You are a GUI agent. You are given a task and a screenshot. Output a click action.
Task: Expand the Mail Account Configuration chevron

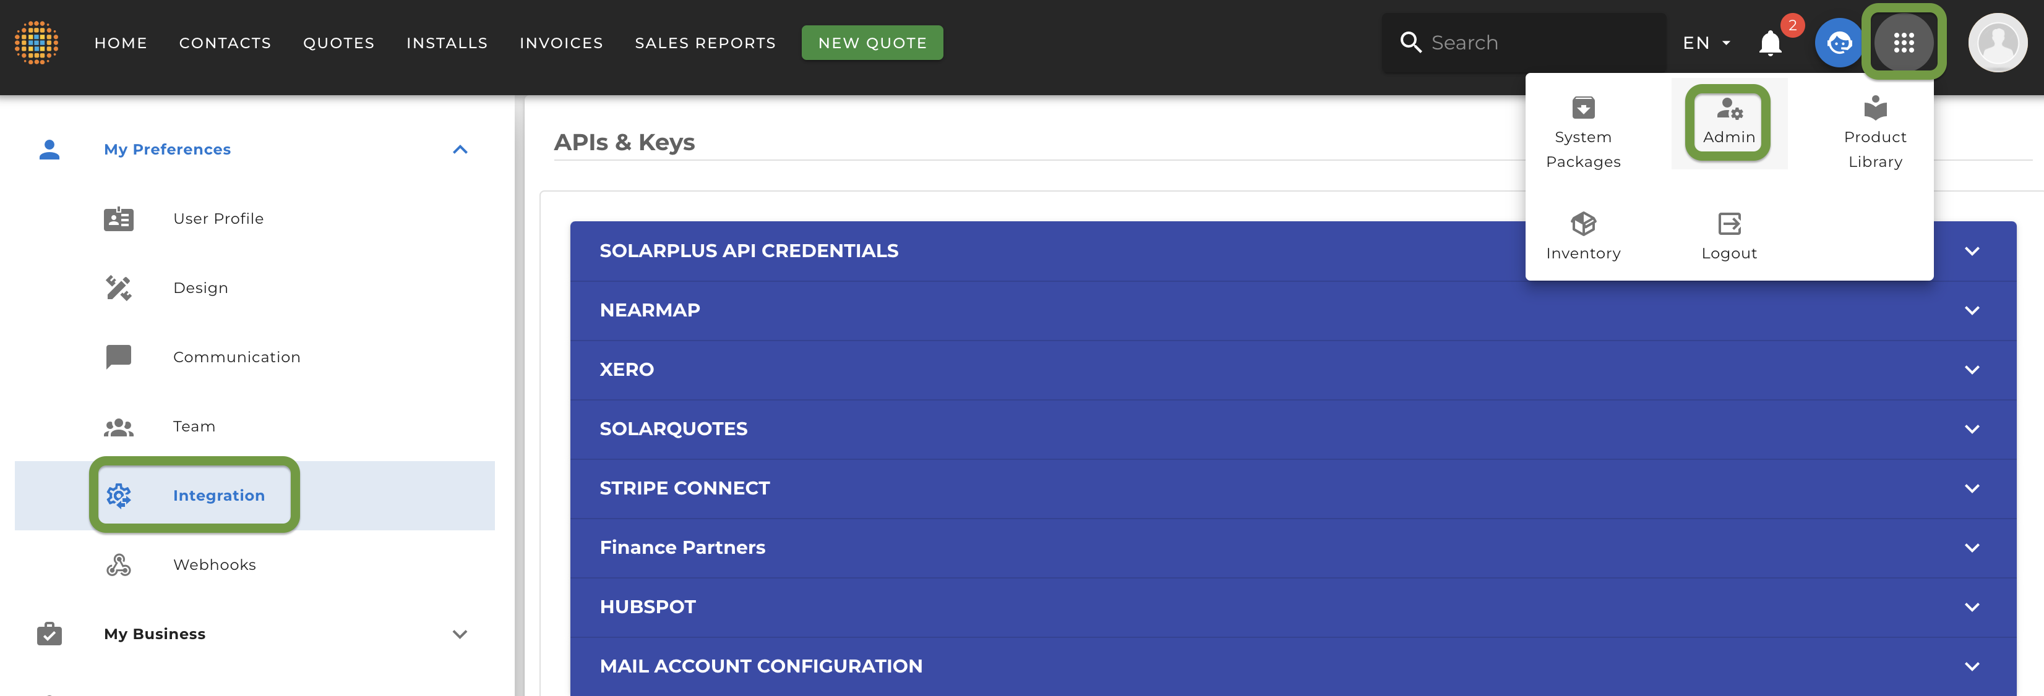point(1971,667)
